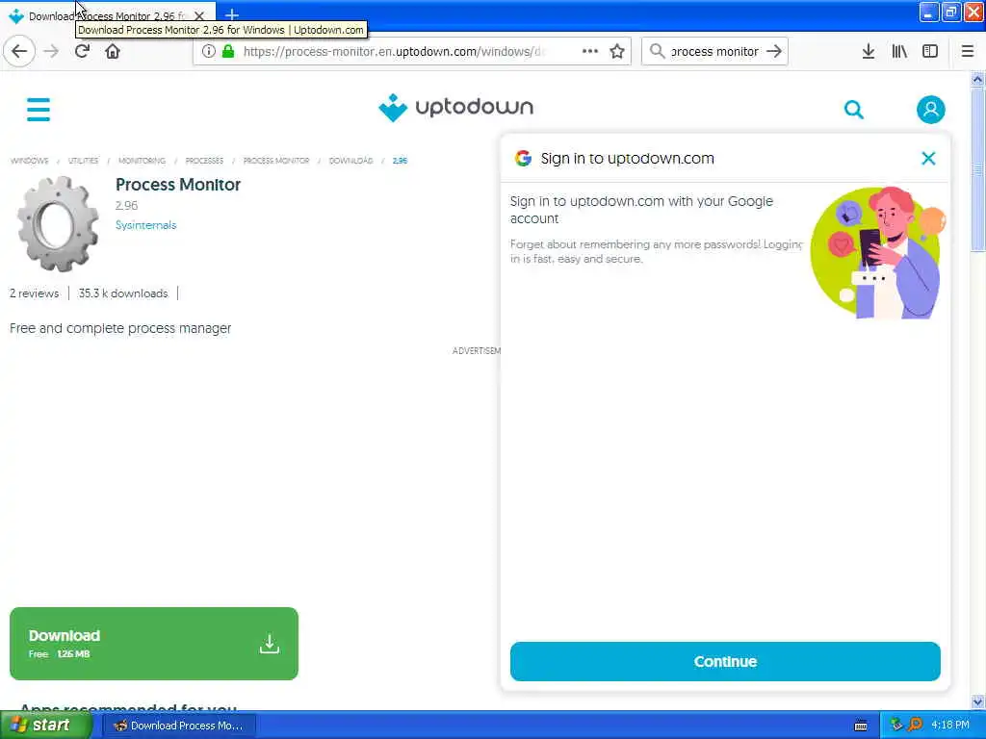Select the Download Process Monitor tab

107,15
